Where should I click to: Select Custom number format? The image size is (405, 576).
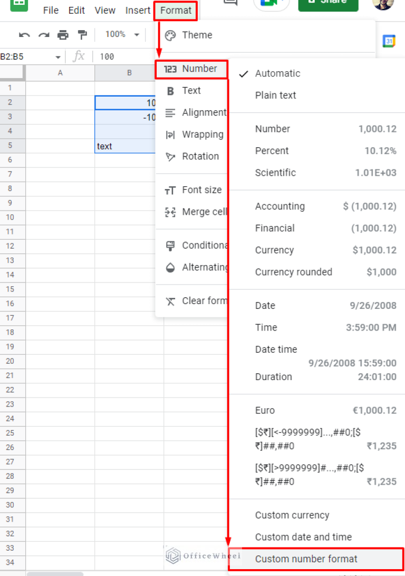306,559
